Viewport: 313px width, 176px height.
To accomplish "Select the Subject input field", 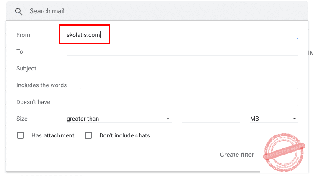I will tap(182, 68).
